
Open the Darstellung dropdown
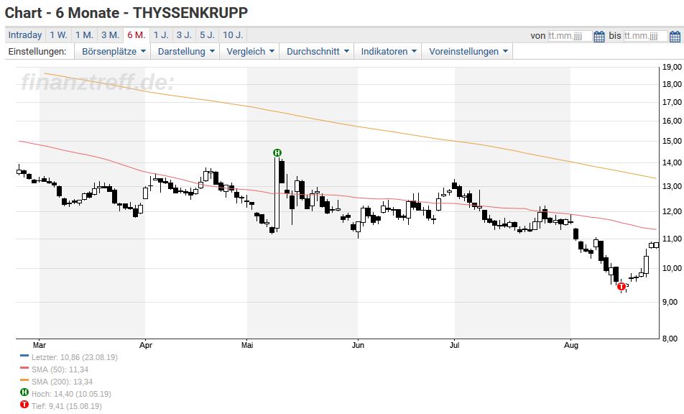[x=185, y=52]
